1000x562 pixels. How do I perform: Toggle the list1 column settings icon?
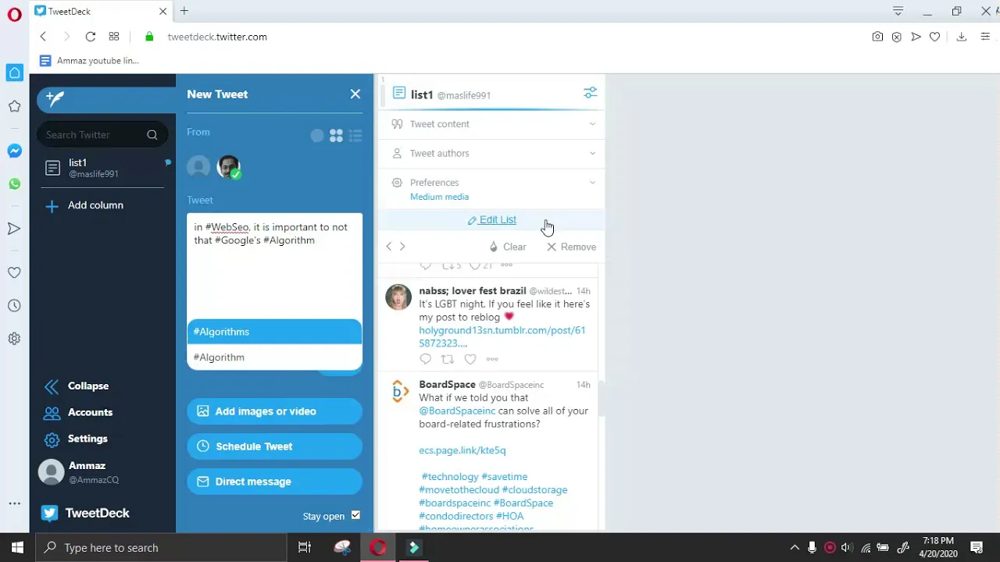pos(591,93)
